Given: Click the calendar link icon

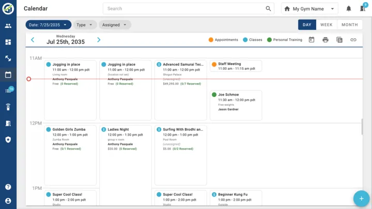Looking at the screenshot, I should [353, 40].
